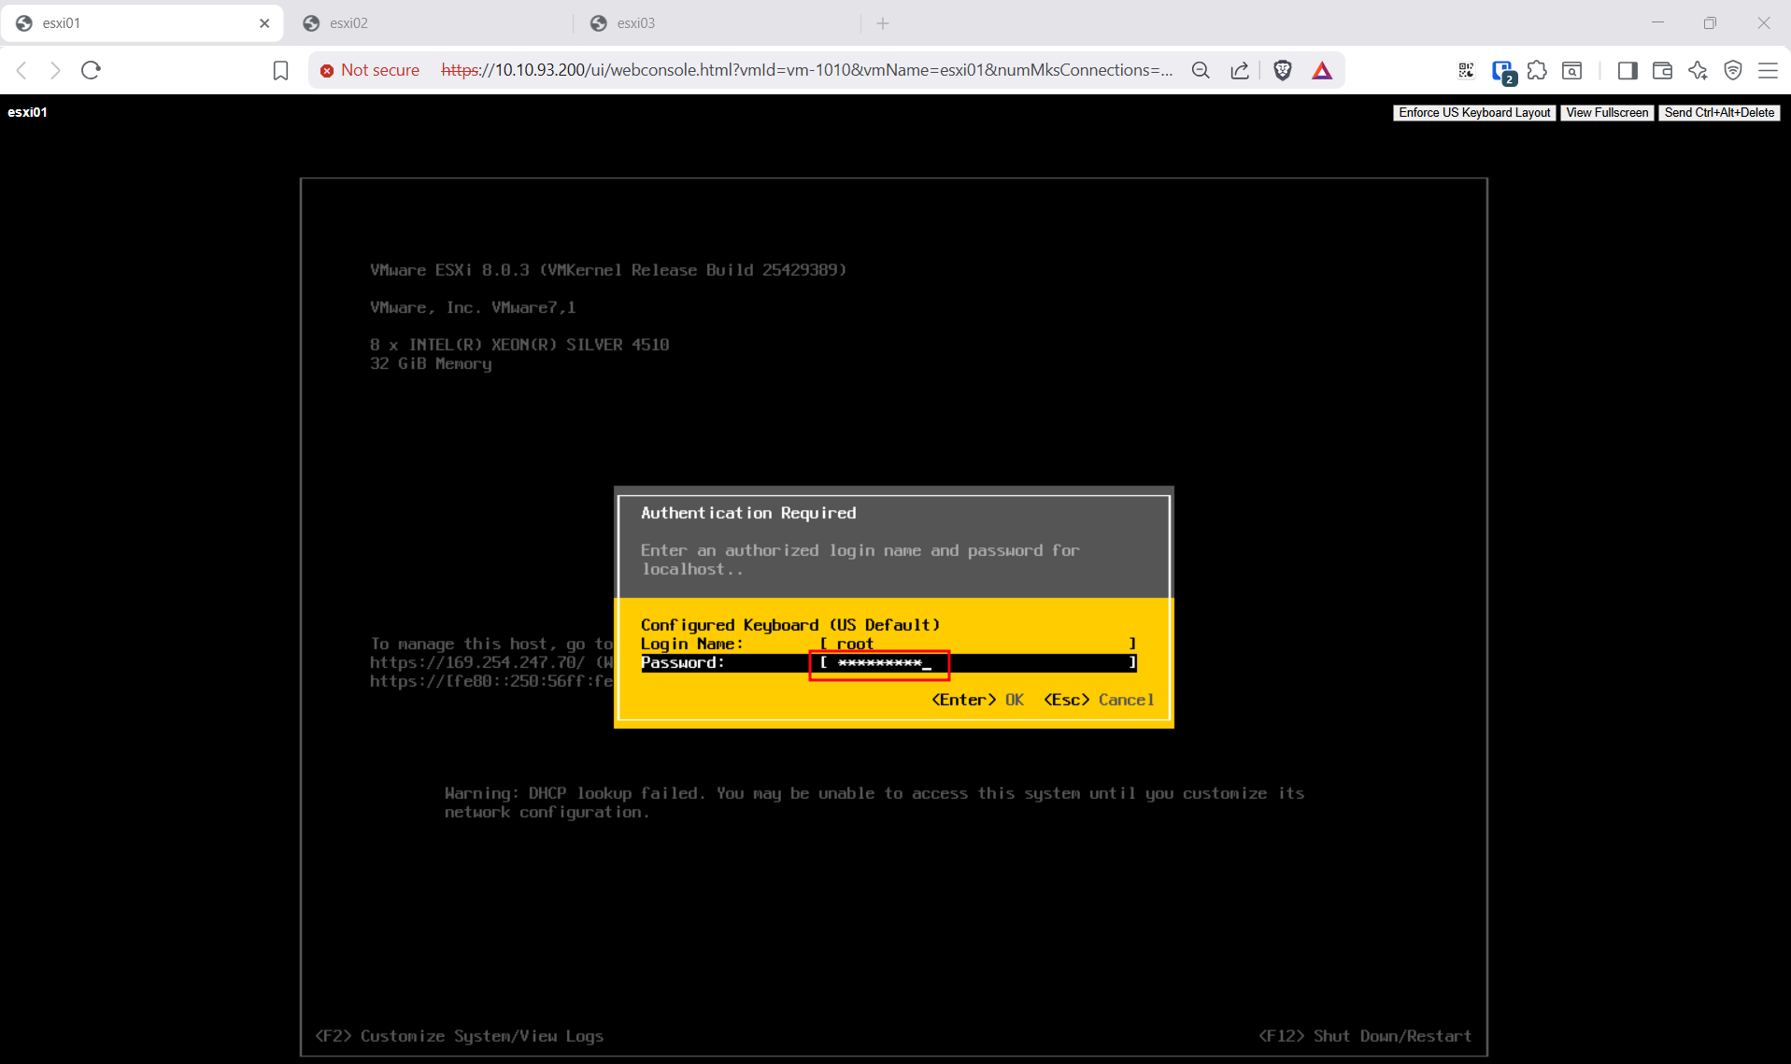The height and width of the screenshot is (1064, 1791).
Task: Click the Authentication Required dialog title
Action: pyautogui.click(x=748, y=513)
